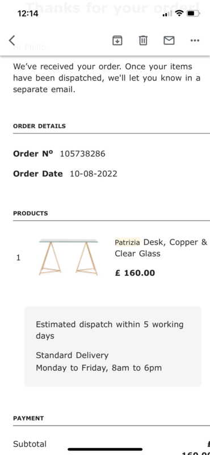210x455 pixels.
Task: Open the Patrizia desk product image
Action: (x=69, y=257)
